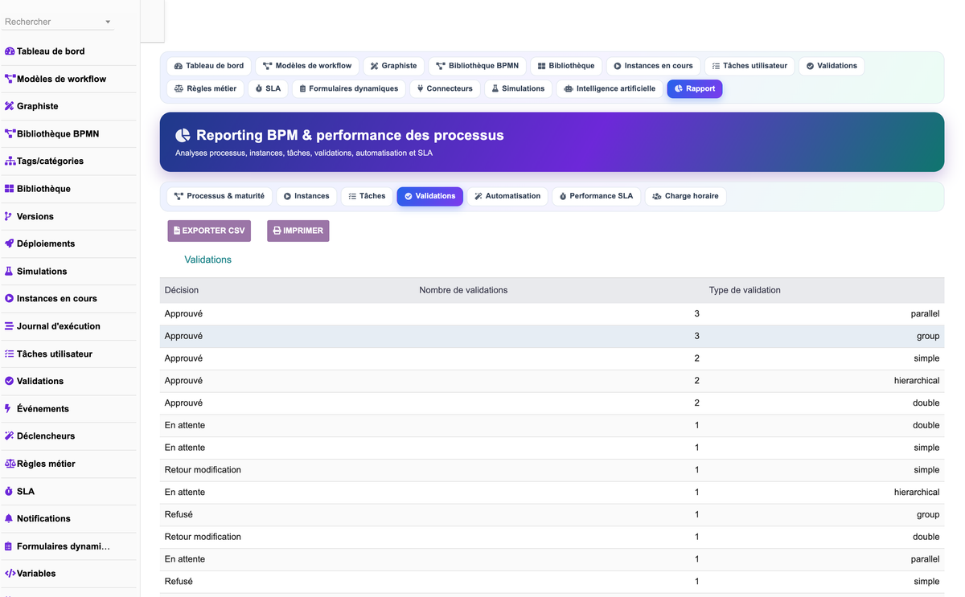Image resolution: width=965 pixels, height=597 pixels.
Task: Open Tâches utilisateur in top navigation
Action: coord(749,66)
